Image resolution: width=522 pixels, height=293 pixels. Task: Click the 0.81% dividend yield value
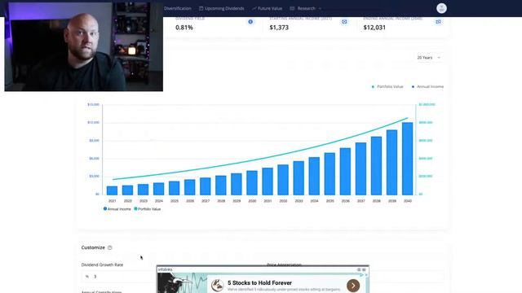pos(184,28)
